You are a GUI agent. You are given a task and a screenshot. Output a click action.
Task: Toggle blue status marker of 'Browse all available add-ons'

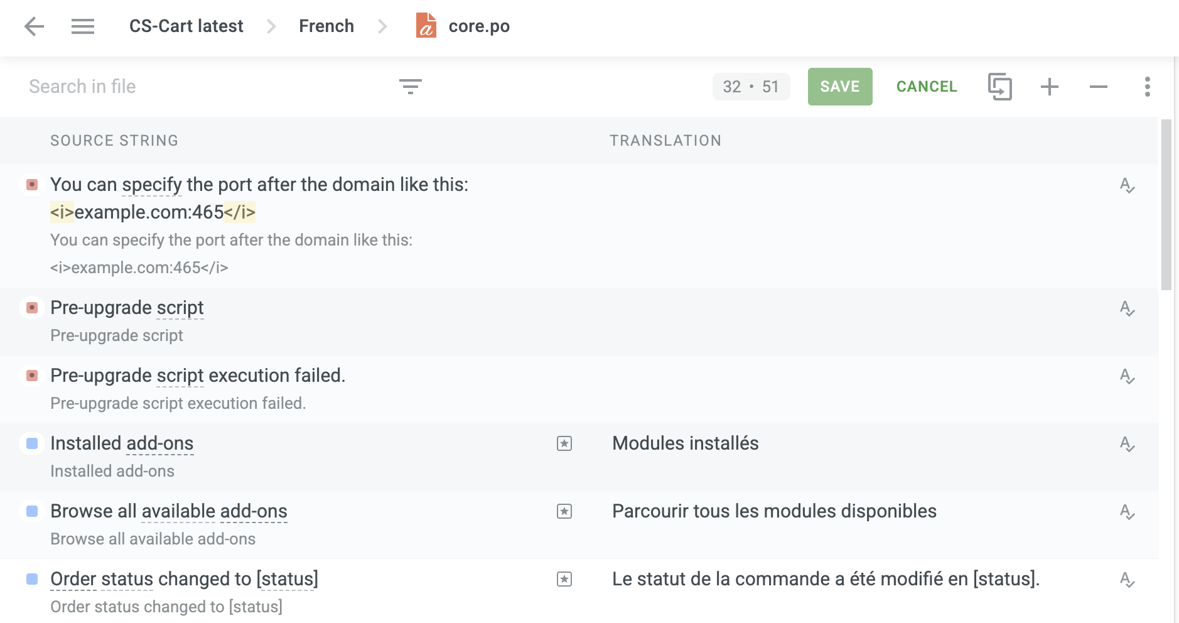(32, 511)
